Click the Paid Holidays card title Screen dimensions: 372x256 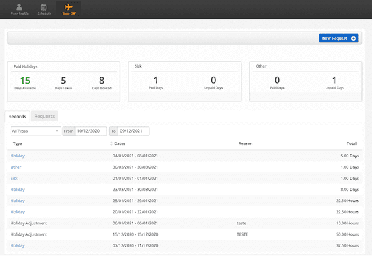[25, 67]
